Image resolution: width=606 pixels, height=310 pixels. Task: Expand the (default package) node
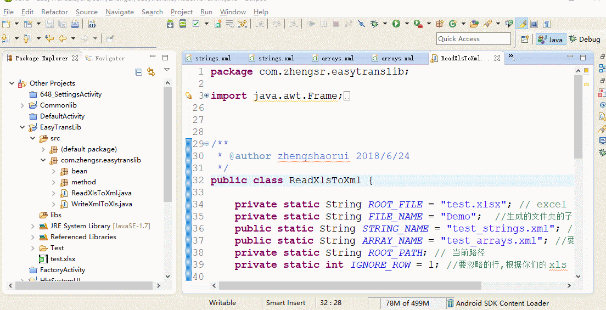pyautogui.click(x=43, y=149)
